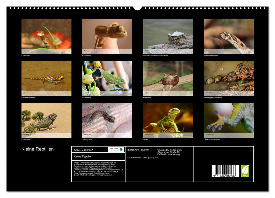275x198 pixels.
Task: Open the Feuersalamander May photo
Action: click(x=46, y=78)
